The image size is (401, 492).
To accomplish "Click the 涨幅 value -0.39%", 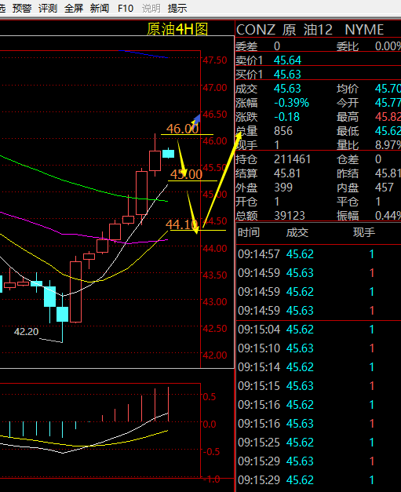I will pyautogui.click(x=291, y=103).
